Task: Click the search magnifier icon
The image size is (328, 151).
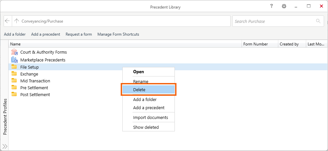Action: (x=318, y=21)
